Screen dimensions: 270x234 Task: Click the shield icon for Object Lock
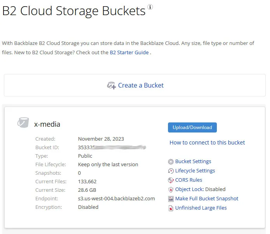[171, 189]
